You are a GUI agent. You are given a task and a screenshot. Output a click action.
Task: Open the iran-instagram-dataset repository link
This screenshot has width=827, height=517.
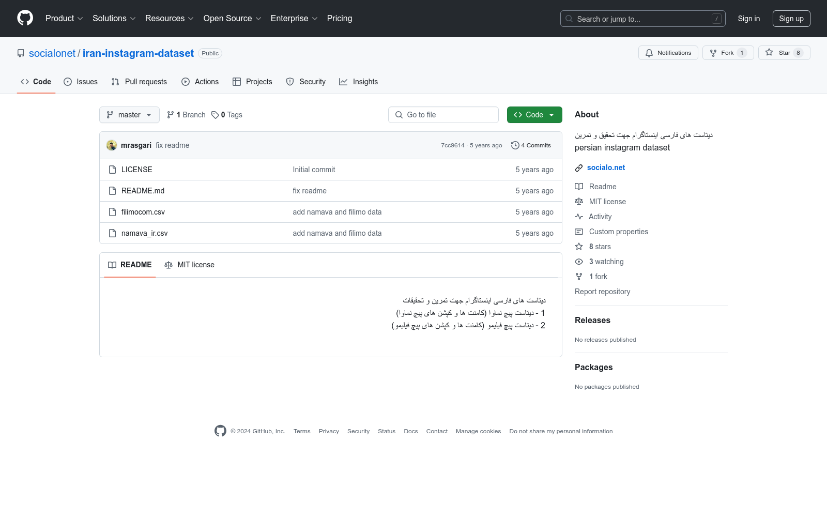pyautogui.click(x=138, y=53)
